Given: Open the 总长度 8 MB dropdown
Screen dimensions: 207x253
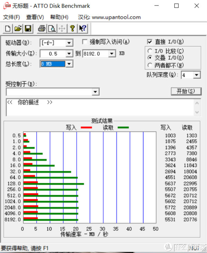Looking at the screenshot, I should (69, 64).
